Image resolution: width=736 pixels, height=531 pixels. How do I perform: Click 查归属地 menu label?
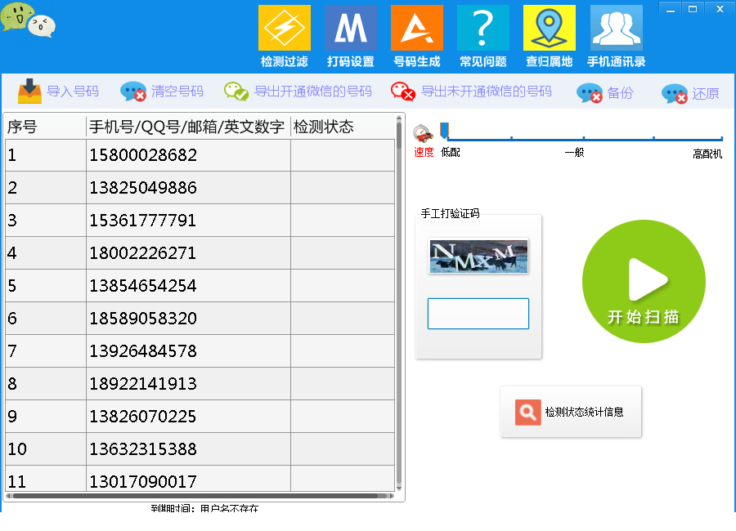(550, 61)
